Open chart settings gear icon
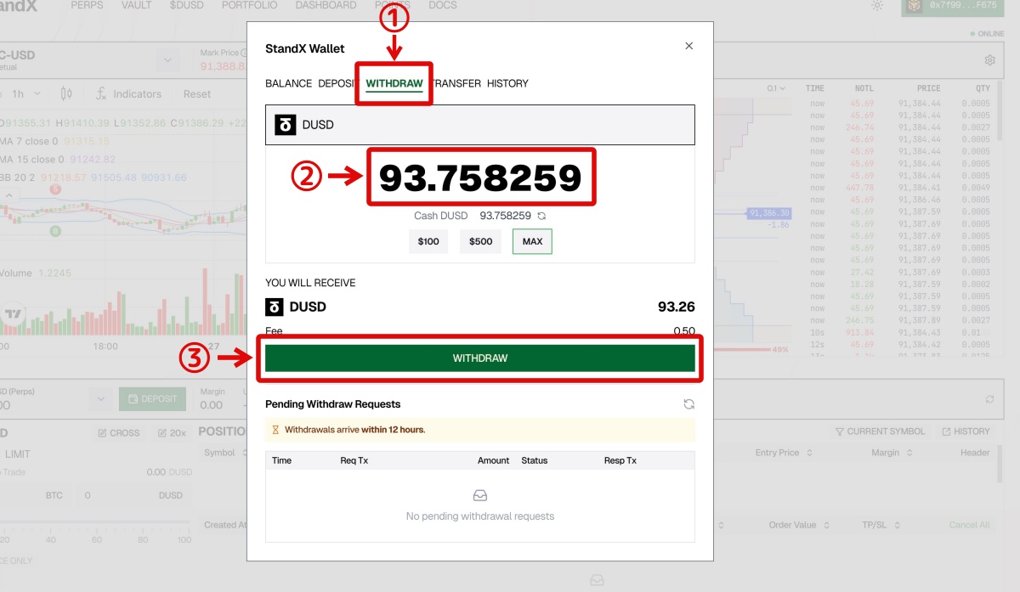The width and height of the screenshot is (1020, 592). [x=989, y=60]
